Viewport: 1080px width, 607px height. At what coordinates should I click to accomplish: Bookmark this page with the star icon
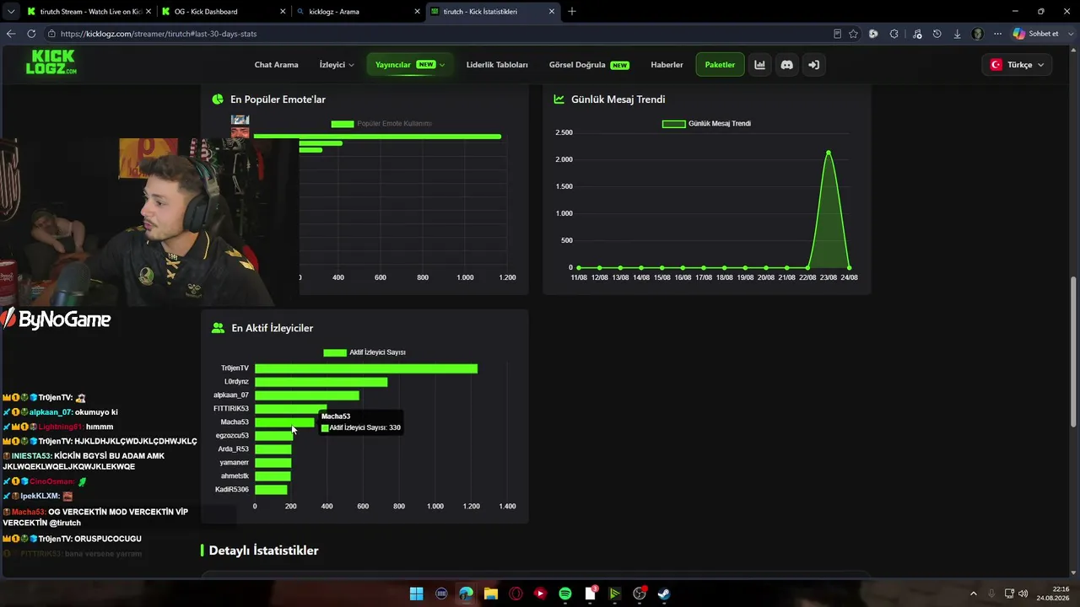tap(853, 34)
